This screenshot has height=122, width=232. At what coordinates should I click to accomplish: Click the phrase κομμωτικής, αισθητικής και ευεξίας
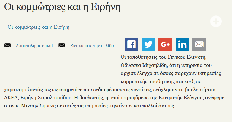click(x=161, y=81)
